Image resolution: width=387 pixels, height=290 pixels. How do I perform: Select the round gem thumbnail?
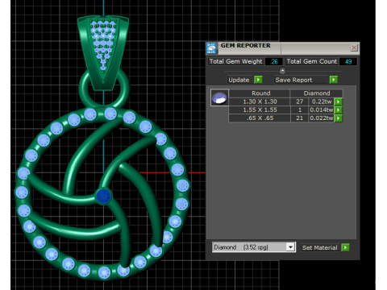[219, 97]
